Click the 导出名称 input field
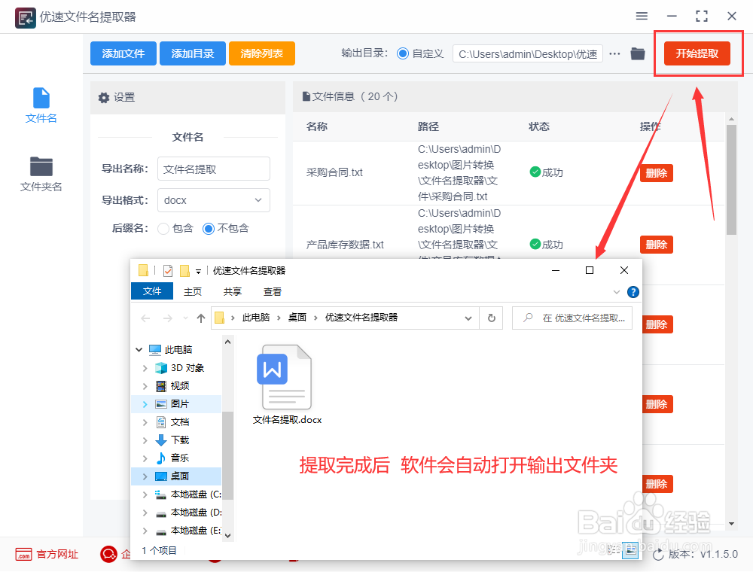 (x=214, y=169)
